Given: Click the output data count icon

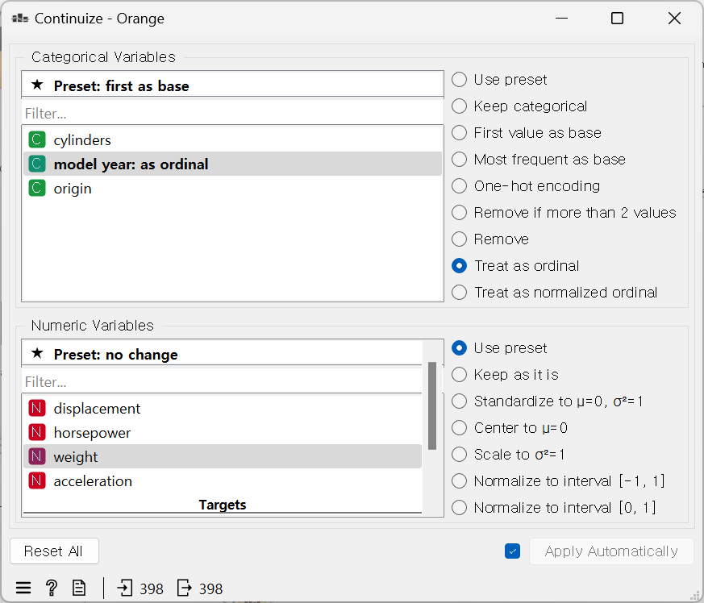Looking at the screenshot, I should click(185, 588).
